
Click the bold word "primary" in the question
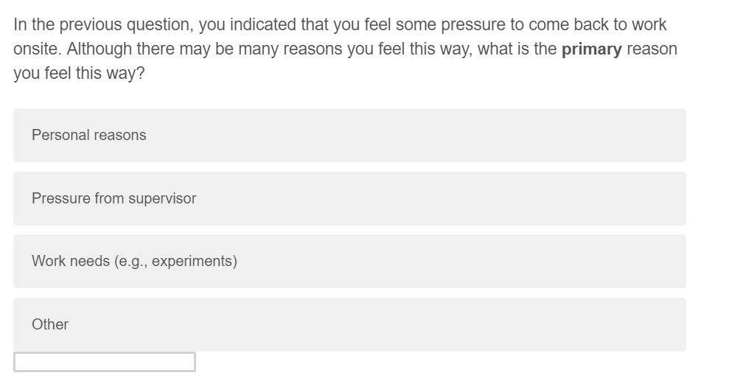(592, 50)
